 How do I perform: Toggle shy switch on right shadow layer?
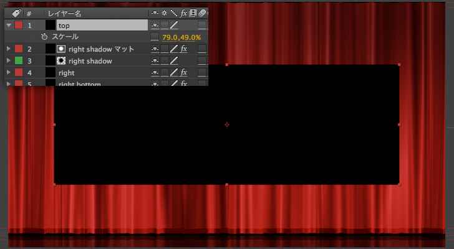point(154,61)
